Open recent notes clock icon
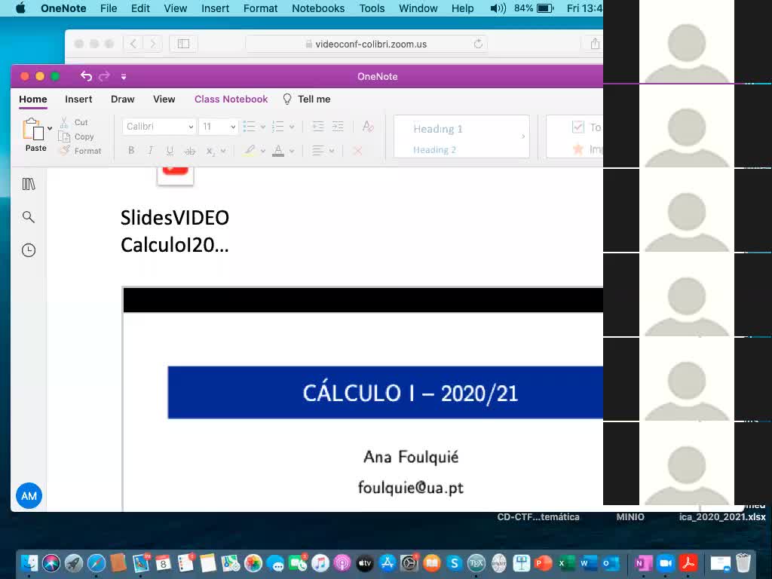Screen dimensions: 772x579 point(29,250)
